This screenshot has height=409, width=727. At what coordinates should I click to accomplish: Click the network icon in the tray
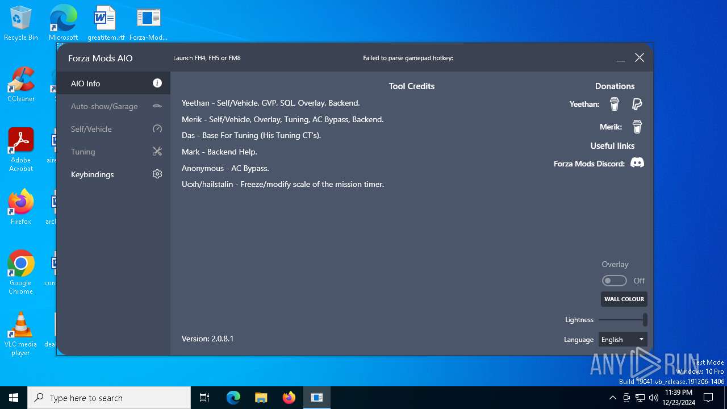point(640,398)
